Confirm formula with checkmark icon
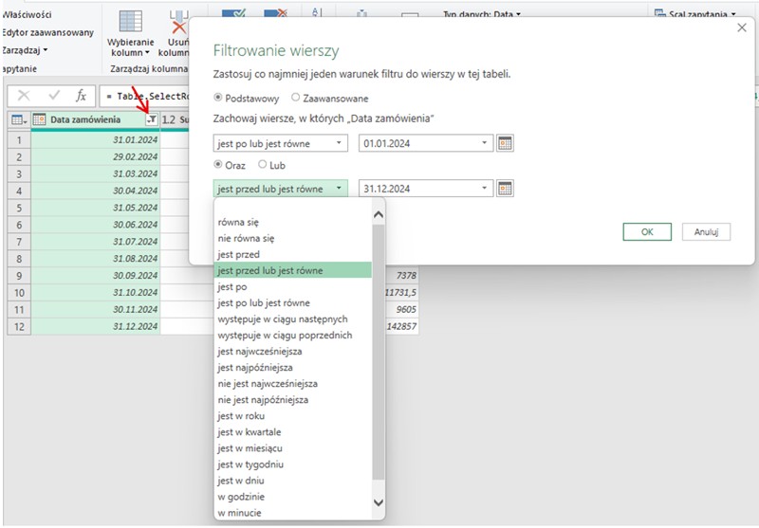The height and width of the screenshot is (528, 759). click(x=54, y=96)
